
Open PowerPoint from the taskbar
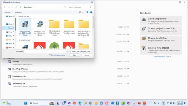click(139, 103)
